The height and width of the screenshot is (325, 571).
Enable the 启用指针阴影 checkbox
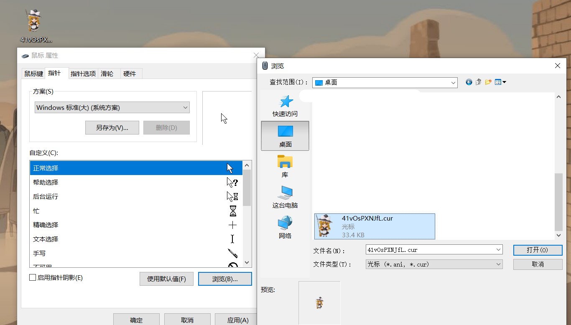click(x=32, y=277)
